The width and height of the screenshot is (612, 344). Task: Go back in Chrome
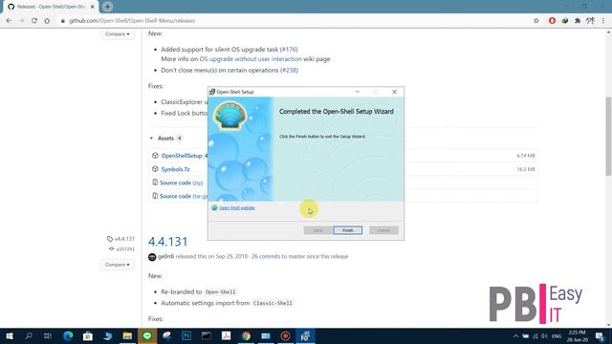[9, 21]
